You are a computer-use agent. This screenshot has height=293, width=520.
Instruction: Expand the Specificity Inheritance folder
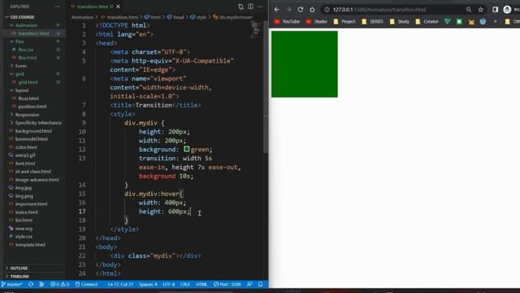coord(38,123)
